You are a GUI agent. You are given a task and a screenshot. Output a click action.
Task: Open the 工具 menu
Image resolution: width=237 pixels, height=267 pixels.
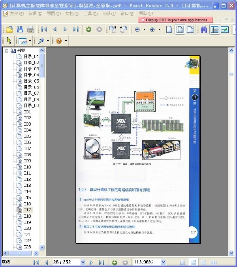tap(90, 13)
